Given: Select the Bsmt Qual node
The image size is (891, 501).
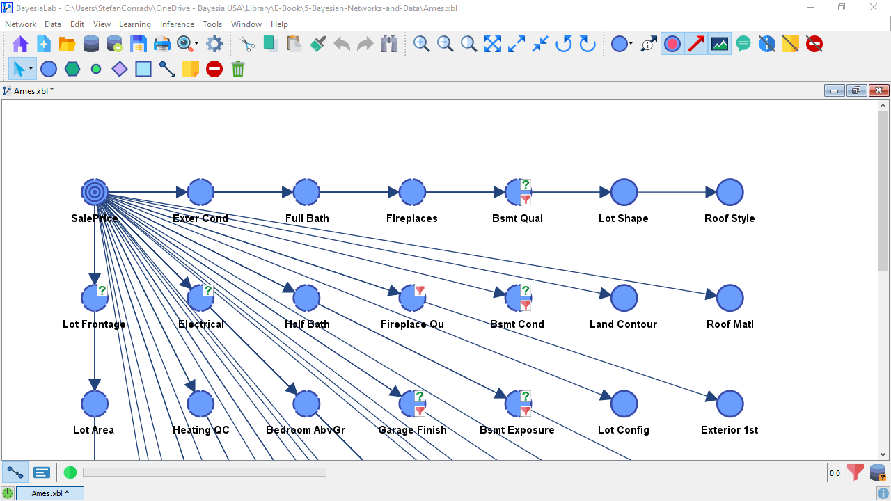Looking at the screenshot, I should pyautogui.click(x=518, y=192).
